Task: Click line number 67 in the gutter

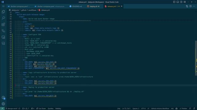Action: (x=10, y=73)
